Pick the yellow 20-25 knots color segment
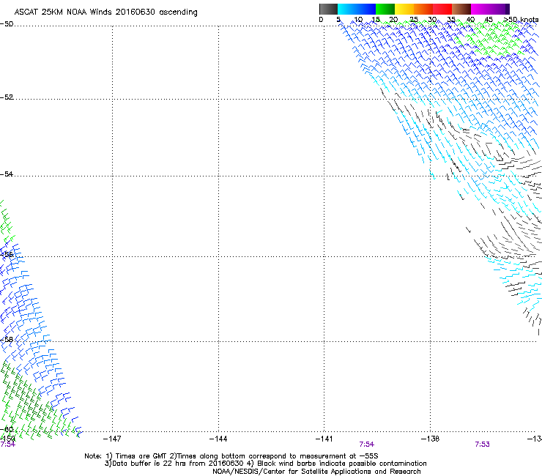 [404, 9]
